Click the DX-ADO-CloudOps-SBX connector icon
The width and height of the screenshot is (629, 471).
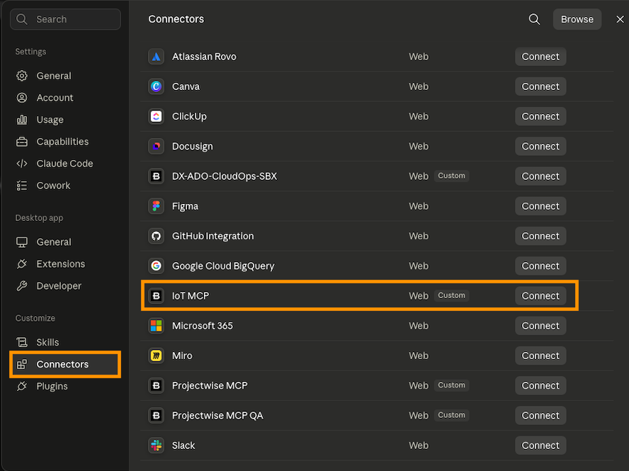pyautogui.click(x=156, y=176)
